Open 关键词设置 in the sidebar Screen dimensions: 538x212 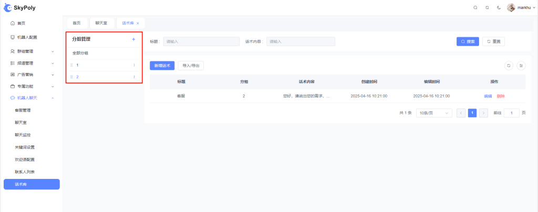click(x=25, y=147)
